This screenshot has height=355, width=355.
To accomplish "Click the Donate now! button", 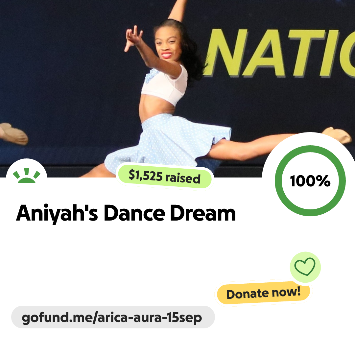I will [x=263, y=293].
